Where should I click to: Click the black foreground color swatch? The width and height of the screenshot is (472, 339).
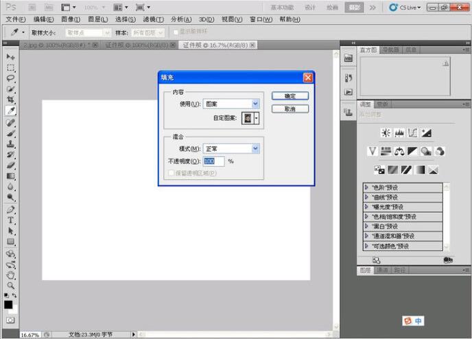click(8, 304)
